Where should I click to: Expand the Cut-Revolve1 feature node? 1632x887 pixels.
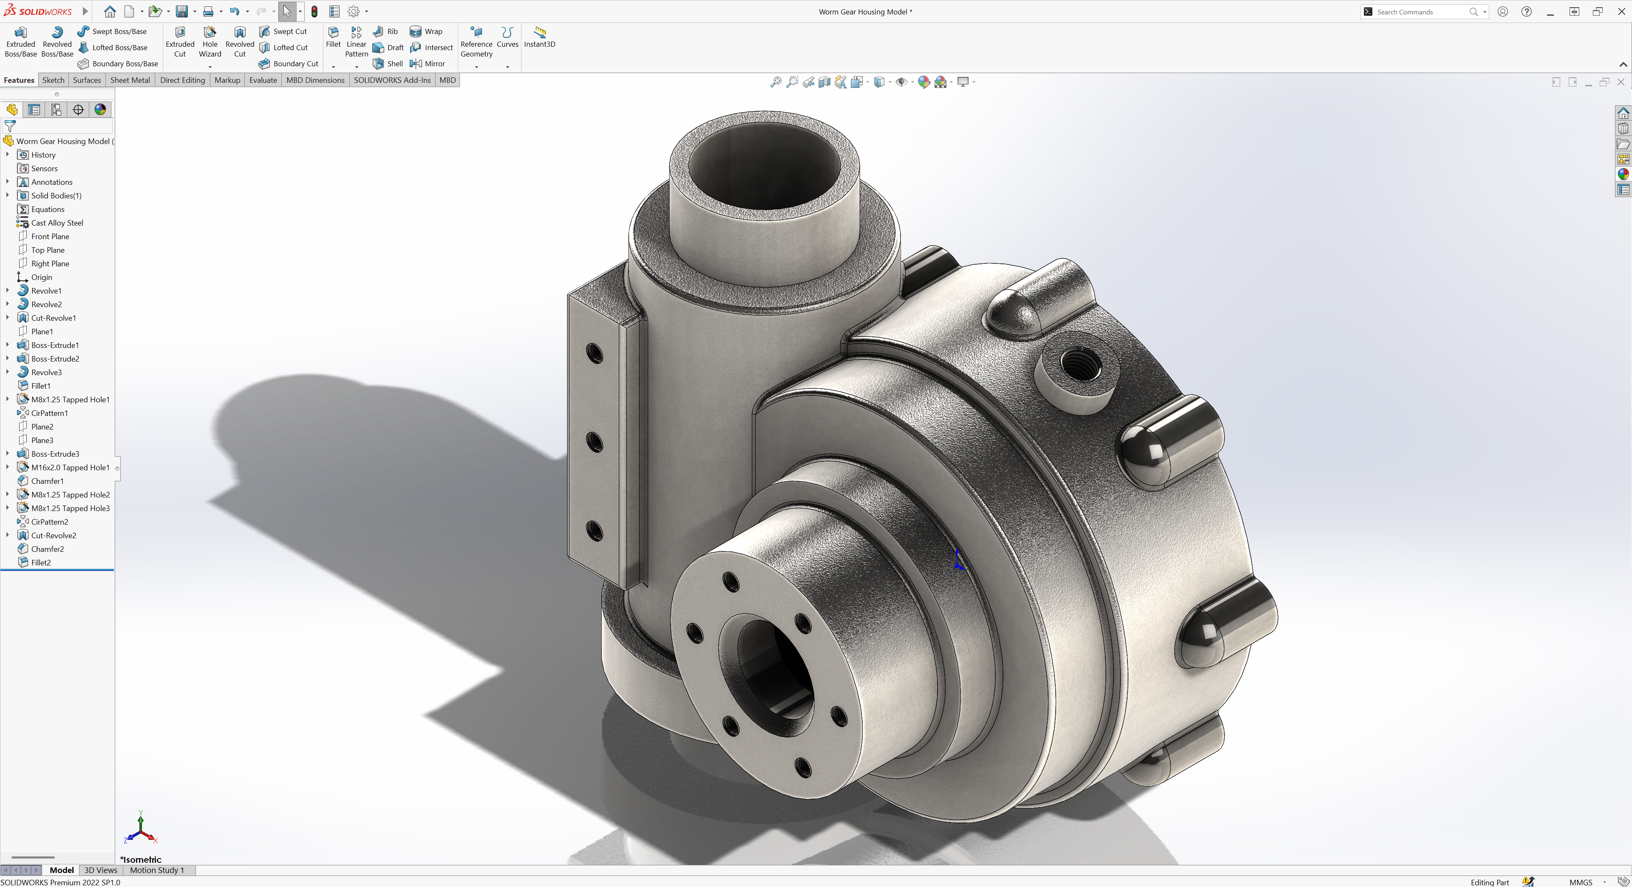click(x=8, y=318)
